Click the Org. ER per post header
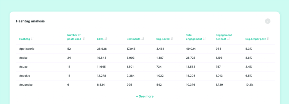The width and height of the screenshot is (289, 104). 255,39
